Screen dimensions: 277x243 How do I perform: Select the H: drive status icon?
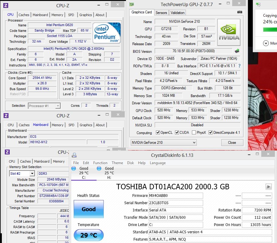(99, 168)
